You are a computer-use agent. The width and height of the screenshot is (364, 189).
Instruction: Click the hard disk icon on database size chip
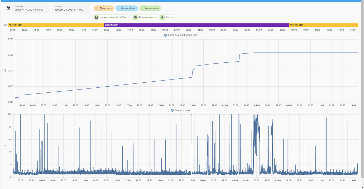(x=96, y=17)
